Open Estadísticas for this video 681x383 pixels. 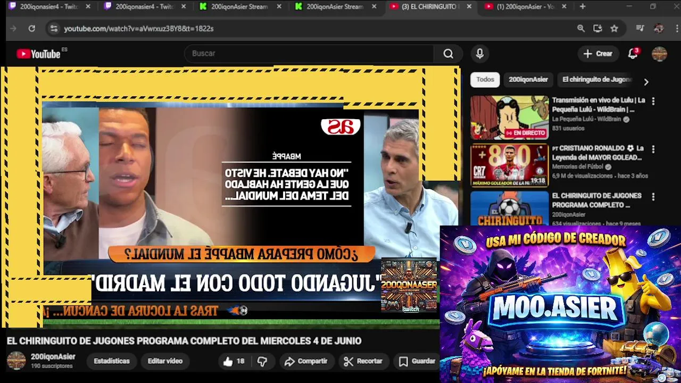[112, 361]
